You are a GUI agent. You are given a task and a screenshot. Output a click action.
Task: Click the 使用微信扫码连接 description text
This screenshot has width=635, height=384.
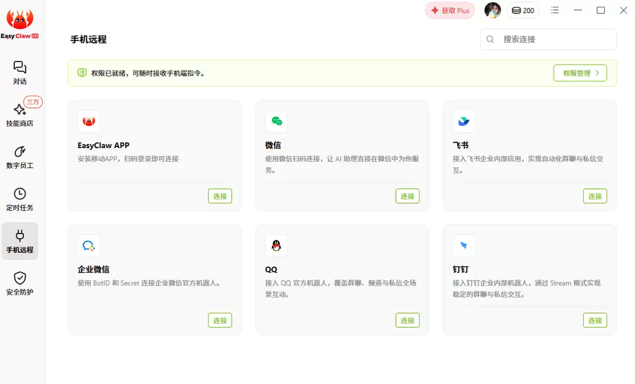pyautogui.click(x=341, y=164)
